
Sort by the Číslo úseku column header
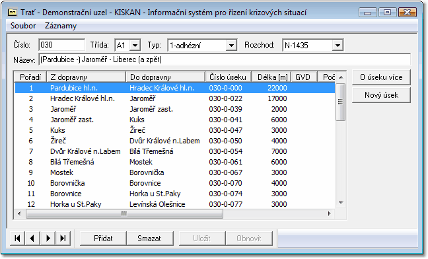(228, 77)
